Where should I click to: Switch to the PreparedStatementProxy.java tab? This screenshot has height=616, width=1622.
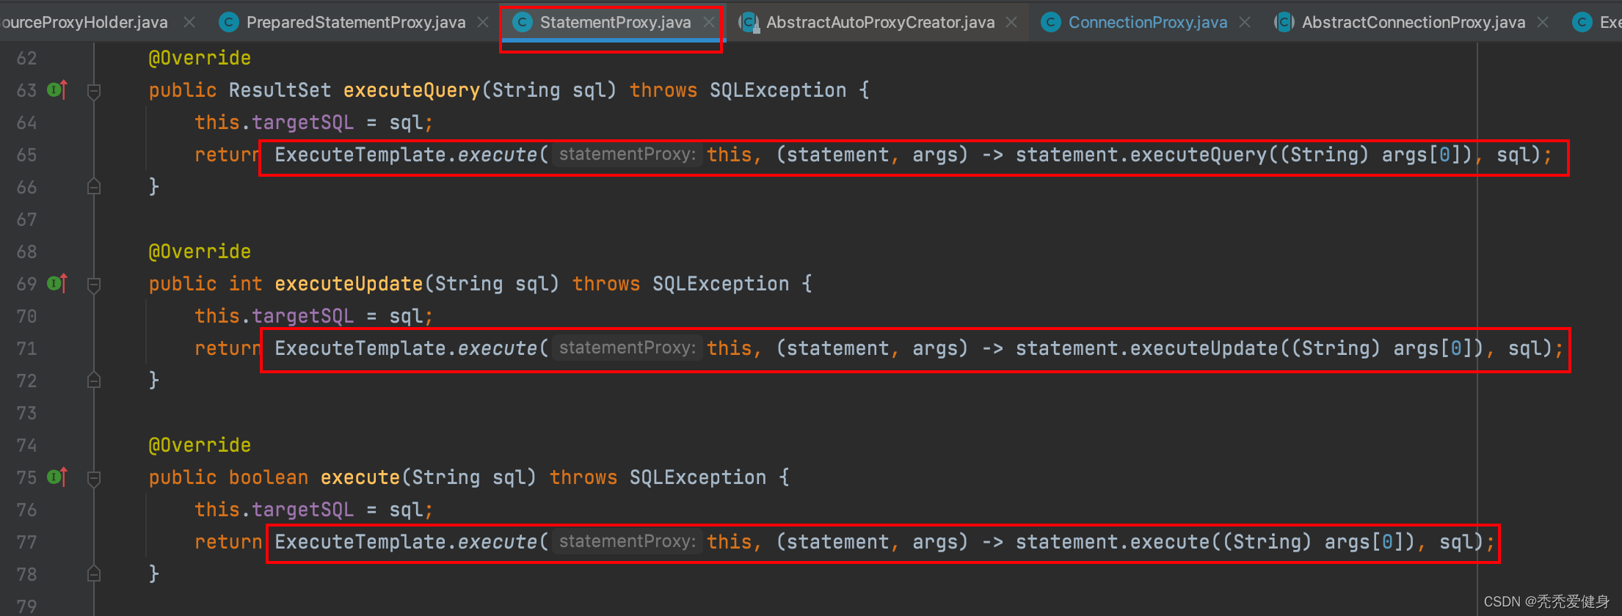pos(356,23)
